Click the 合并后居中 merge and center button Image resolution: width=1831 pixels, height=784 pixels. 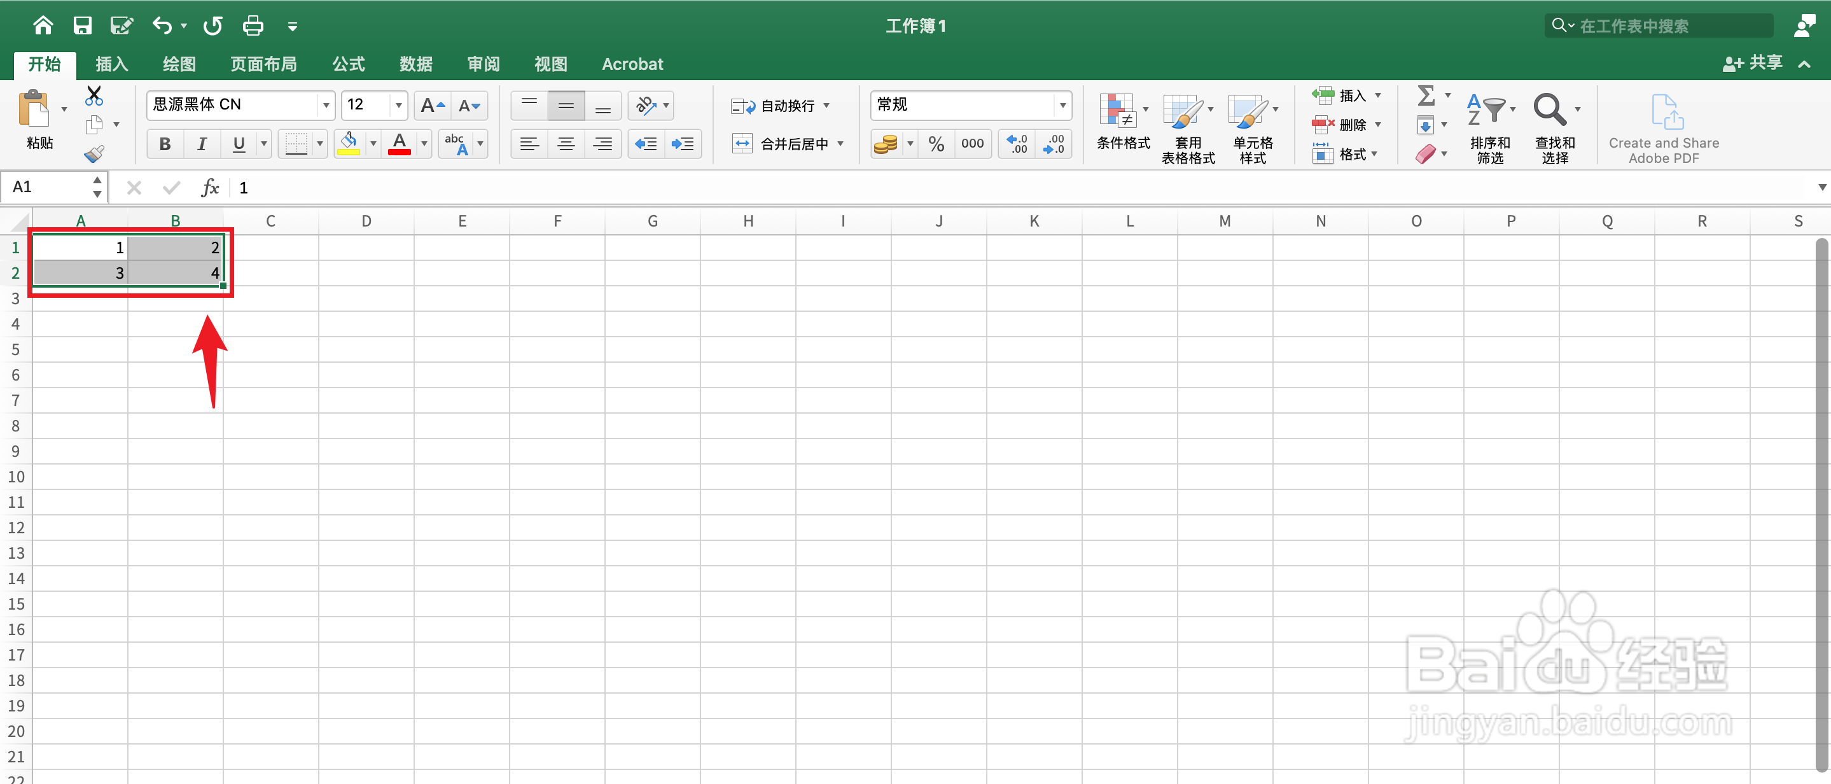click(781, 144)
